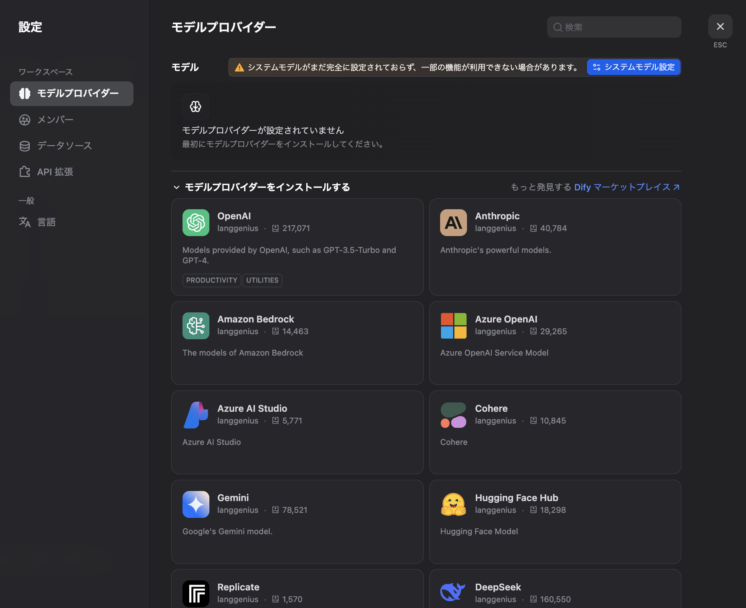Click the API extension puzzle icon
Screen dimensions: 746x608
click(x=25, y=172)
